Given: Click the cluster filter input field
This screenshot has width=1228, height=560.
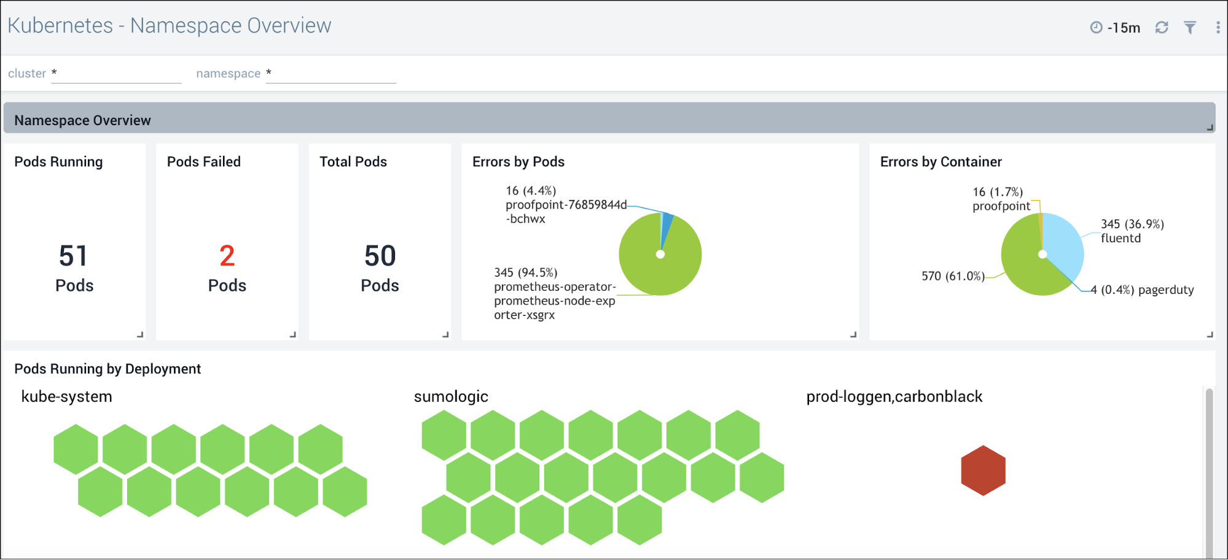Looking at the screenshot, I should tap(116, 74).
